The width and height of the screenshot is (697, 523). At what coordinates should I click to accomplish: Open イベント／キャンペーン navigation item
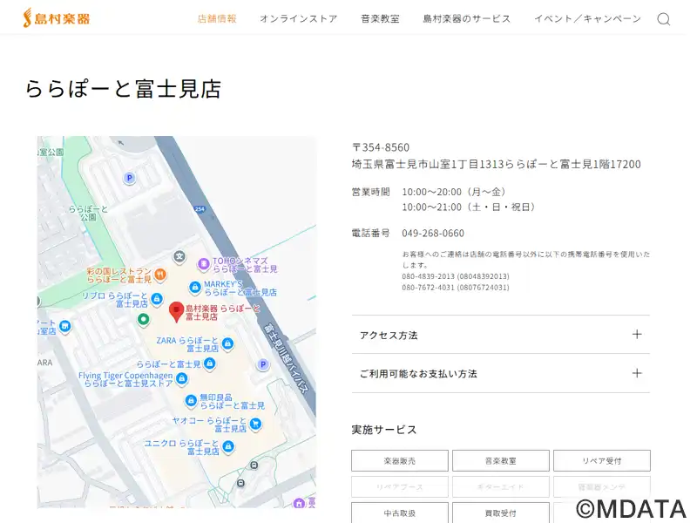click(x=587, y=18)
